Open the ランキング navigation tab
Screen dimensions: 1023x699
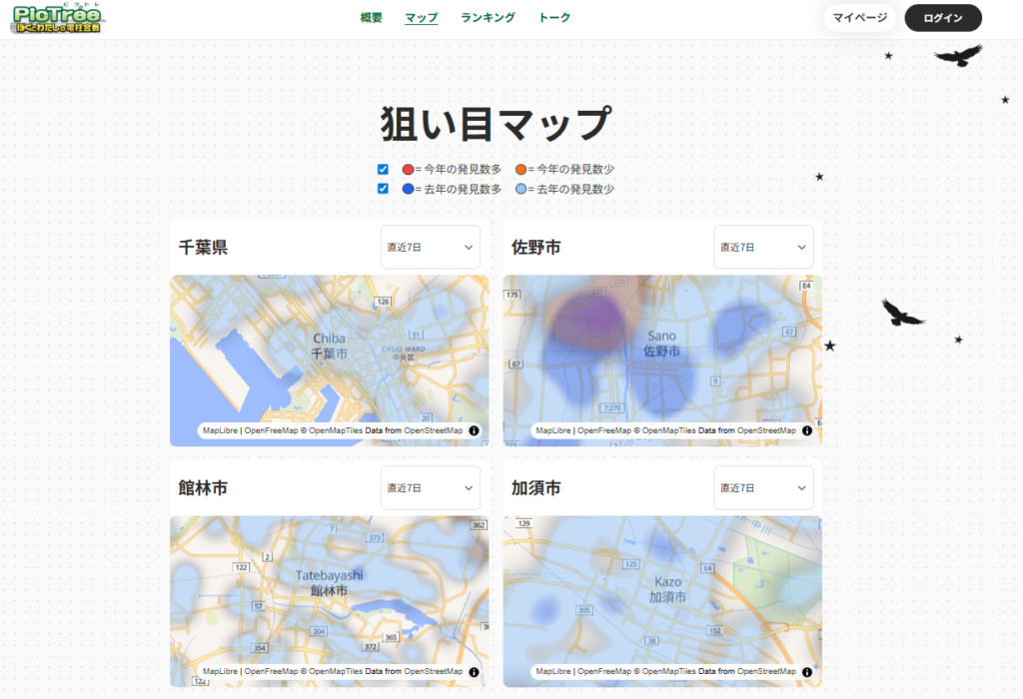488,18
